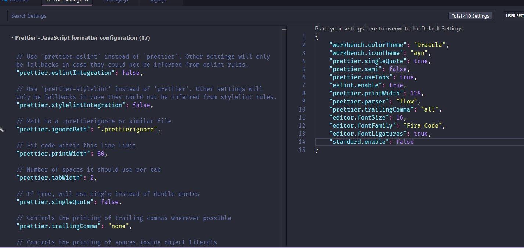Click the user "prettier.printWidth": 125 line

click(377, 93)
